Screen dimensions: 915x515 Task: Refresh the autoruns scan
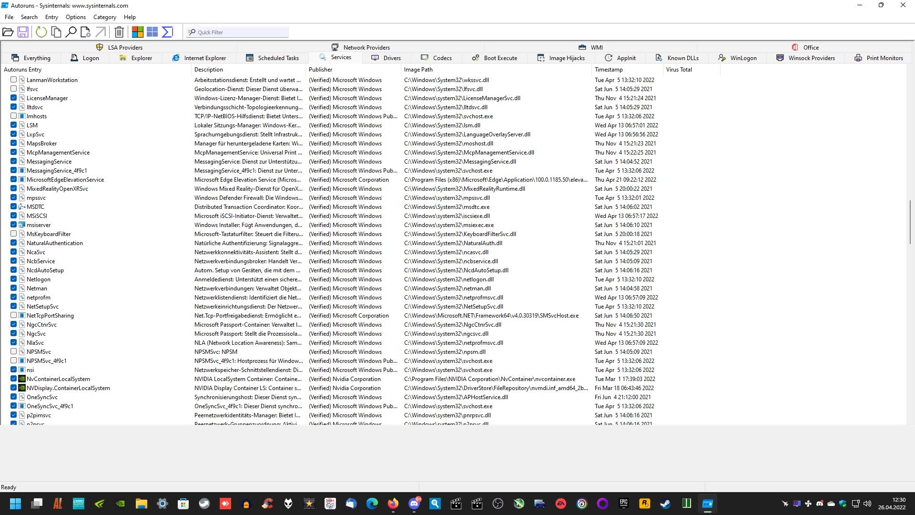41,32
